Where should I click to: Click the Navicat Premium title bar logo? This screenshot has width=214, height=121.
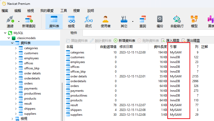coord(4,4)
